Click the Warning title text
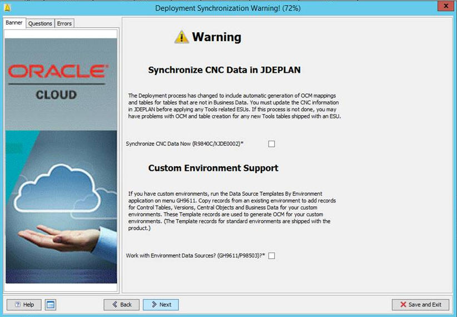 tap(217, 37)
